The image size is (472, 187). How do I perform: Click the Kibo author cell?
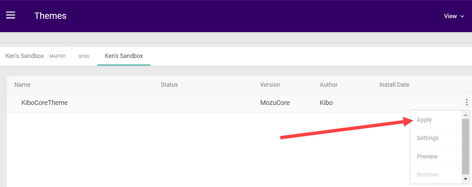click(326, 103)
